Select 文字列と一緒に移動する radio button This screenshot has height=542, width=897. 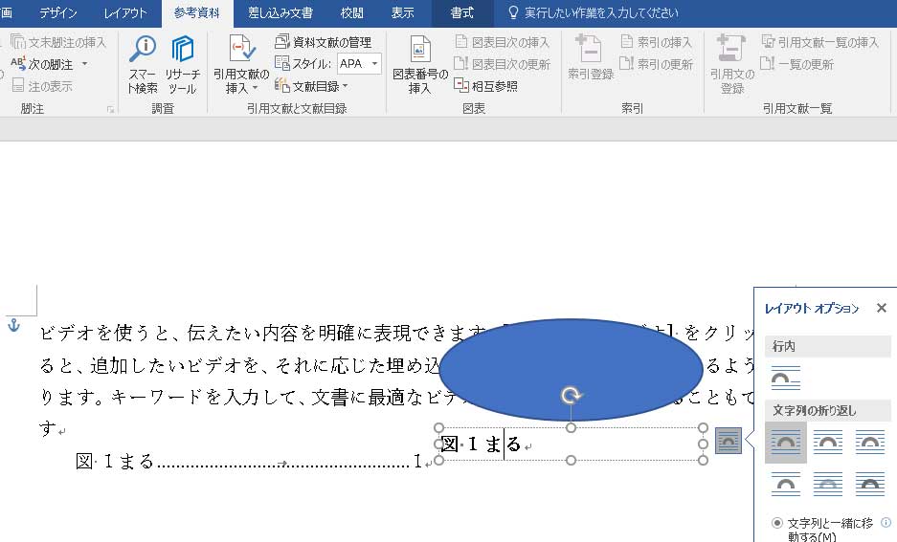(776, 524)
